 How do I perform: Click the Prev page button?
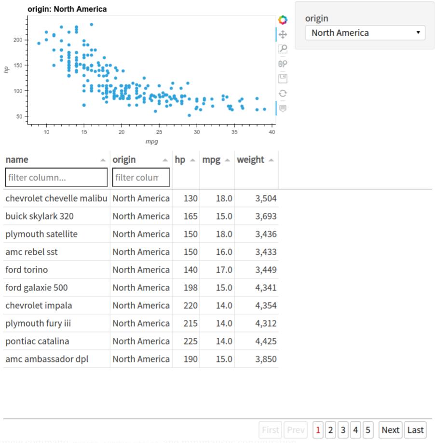pyautogui.click(x=296, y=429)
